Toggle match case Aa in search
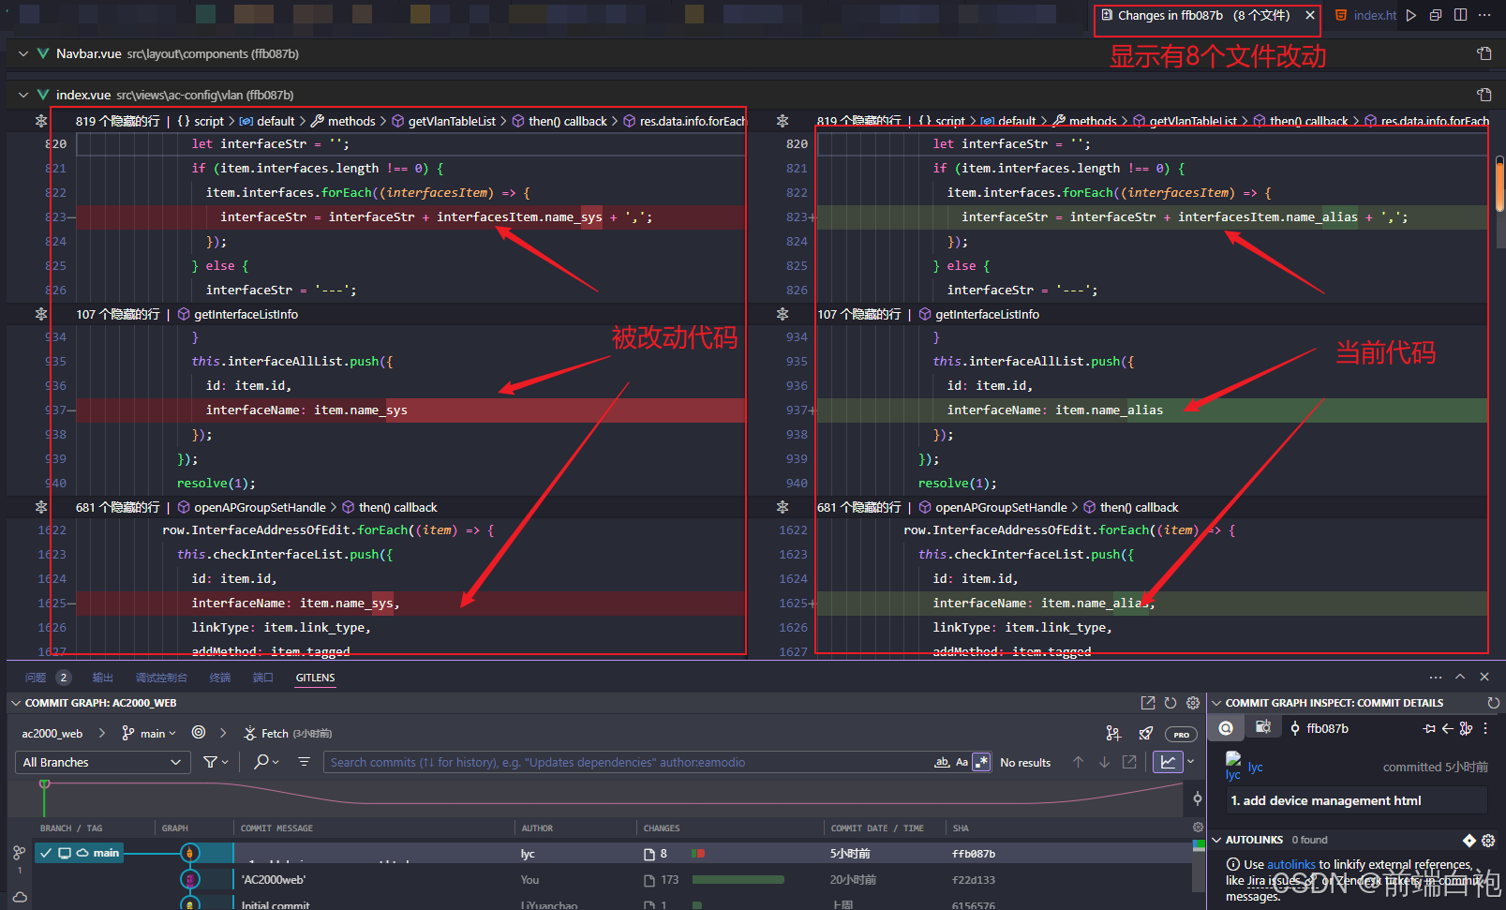Screen dimensions: 1506x910 pyautogui.click(x=962, y=762)
